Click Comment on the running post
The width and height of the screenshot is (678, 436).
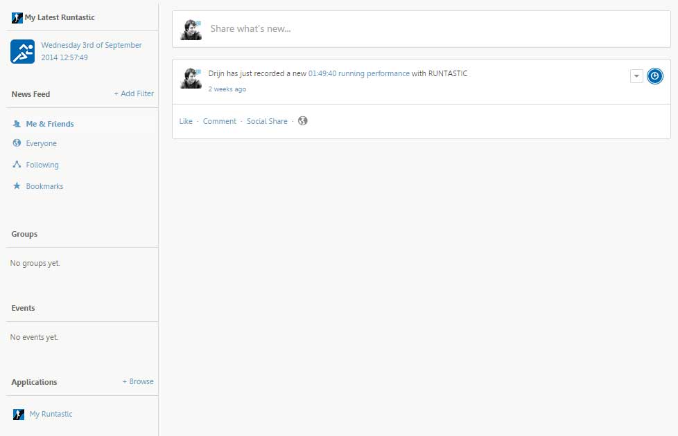point(219,121)
